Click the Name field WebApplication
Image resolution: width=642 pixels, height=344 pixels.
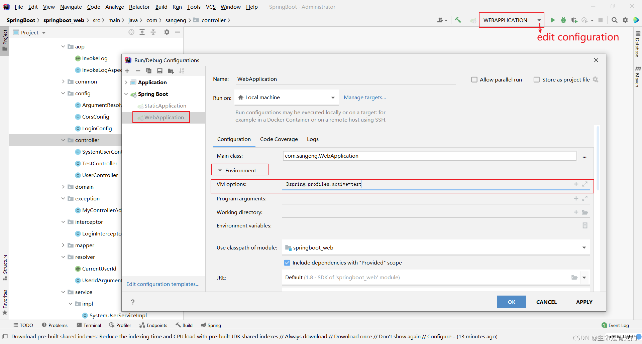pyautogui.click(x=346, y=79)
